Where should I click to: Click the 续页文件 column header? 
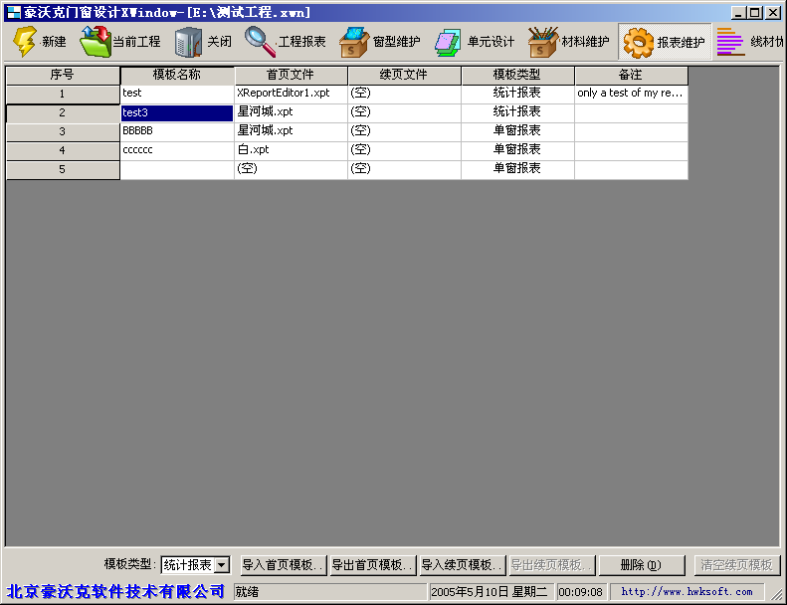[404, 75]
